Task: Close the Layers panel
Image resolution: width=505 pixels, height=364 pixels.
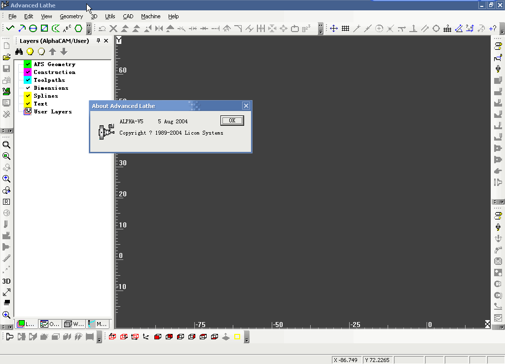Action: click(106, 40)
